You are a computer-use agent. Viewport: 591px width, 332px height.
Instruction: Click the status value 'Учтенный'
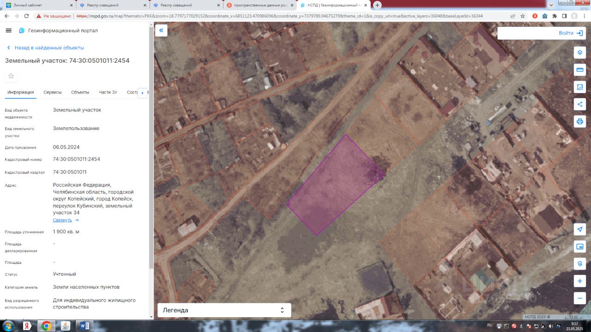point(65,274)
